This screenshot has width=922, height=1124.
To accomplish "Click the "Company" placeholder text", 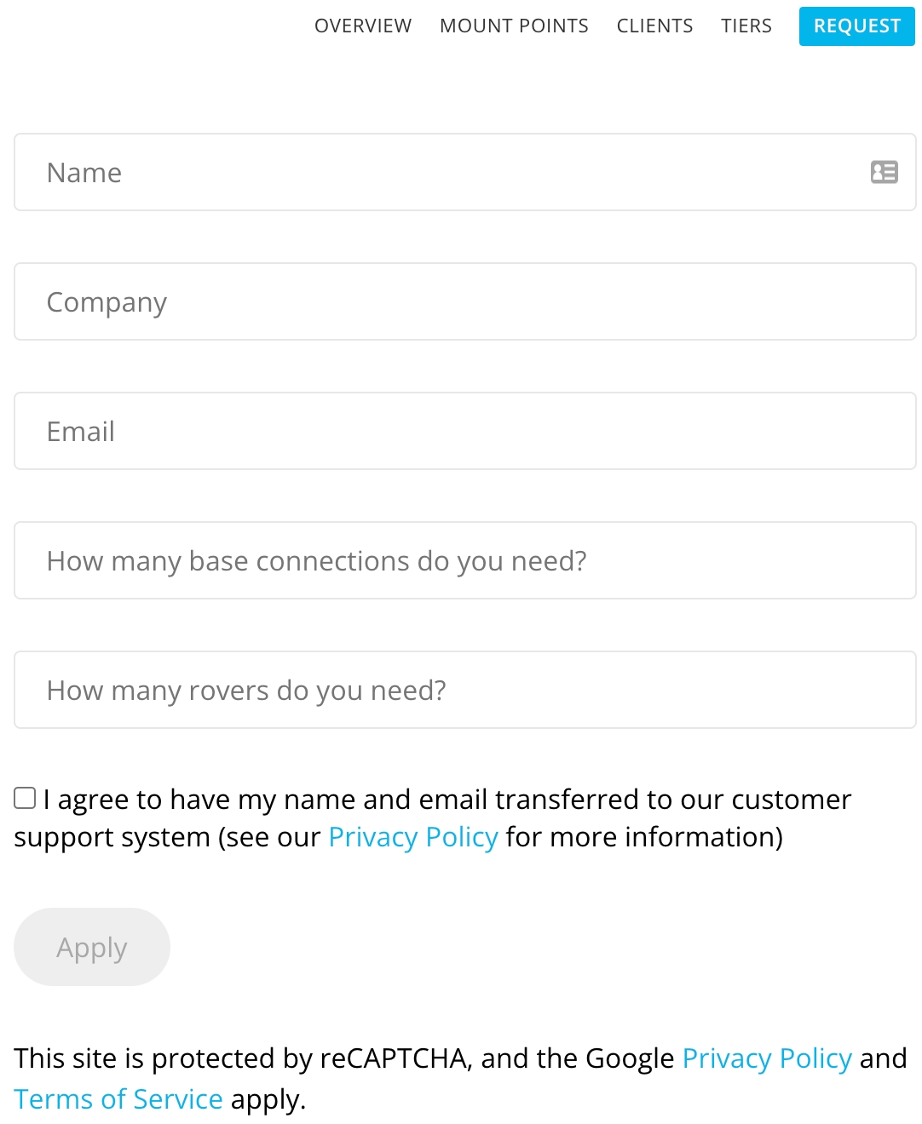I will click(x=107, y=302).
